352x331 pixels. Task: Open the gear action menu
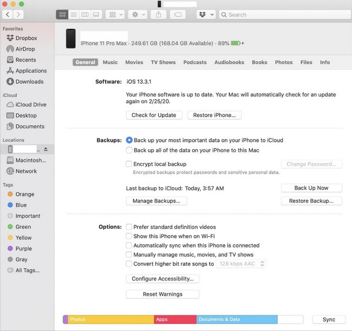click(138, 15)
